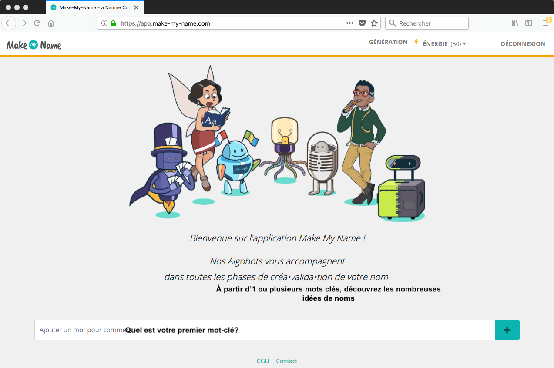This screenshot has width=554, height=368.
Task: Click the green padlock security icon
Action: click(x=113, y=23)
